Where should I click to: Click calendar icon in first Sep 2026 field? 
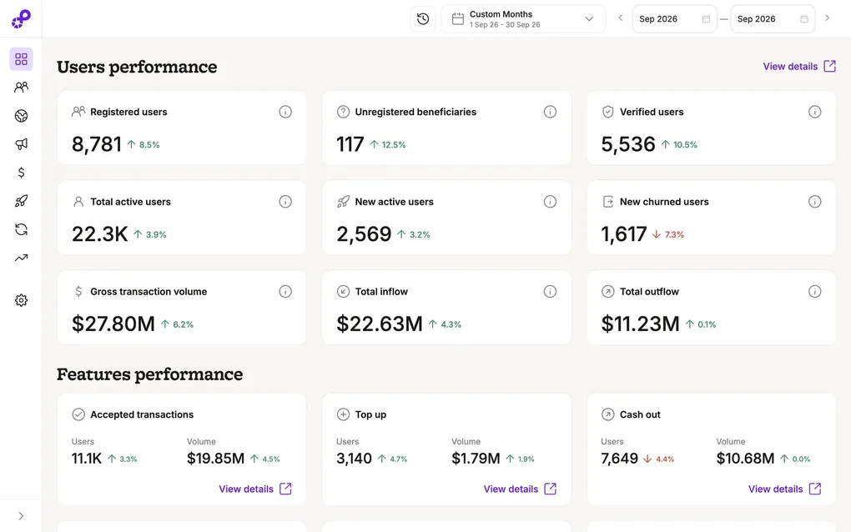tap(706, 19)
